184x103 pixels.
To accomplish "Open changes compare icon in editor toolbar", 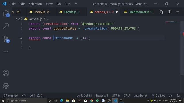I will point(161,12).
